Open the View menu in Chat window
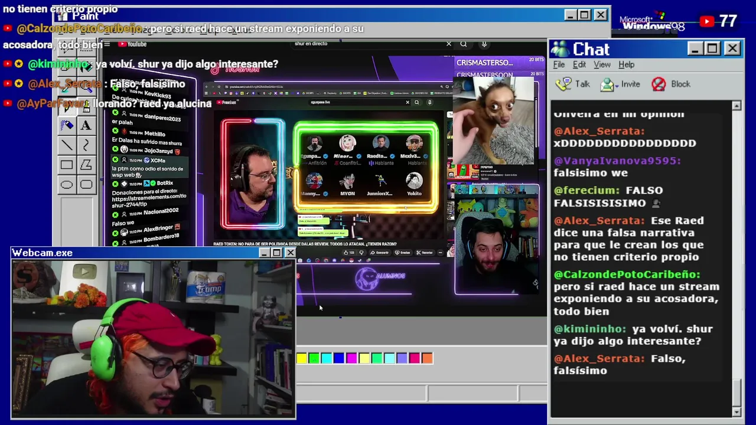The image size is (756, 425). [602, 64]
